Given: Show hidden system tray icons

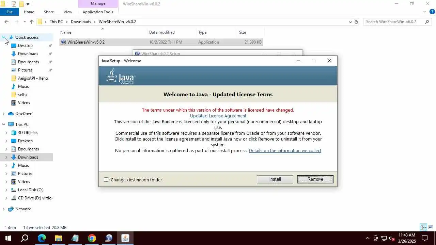Looking at the screenshot, I should 368,238.
